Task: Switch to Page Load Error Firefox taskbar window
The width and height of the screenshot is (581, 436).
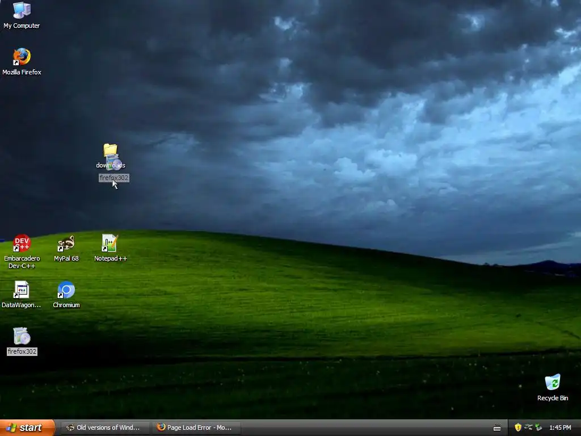Action: tap(196, 427)
